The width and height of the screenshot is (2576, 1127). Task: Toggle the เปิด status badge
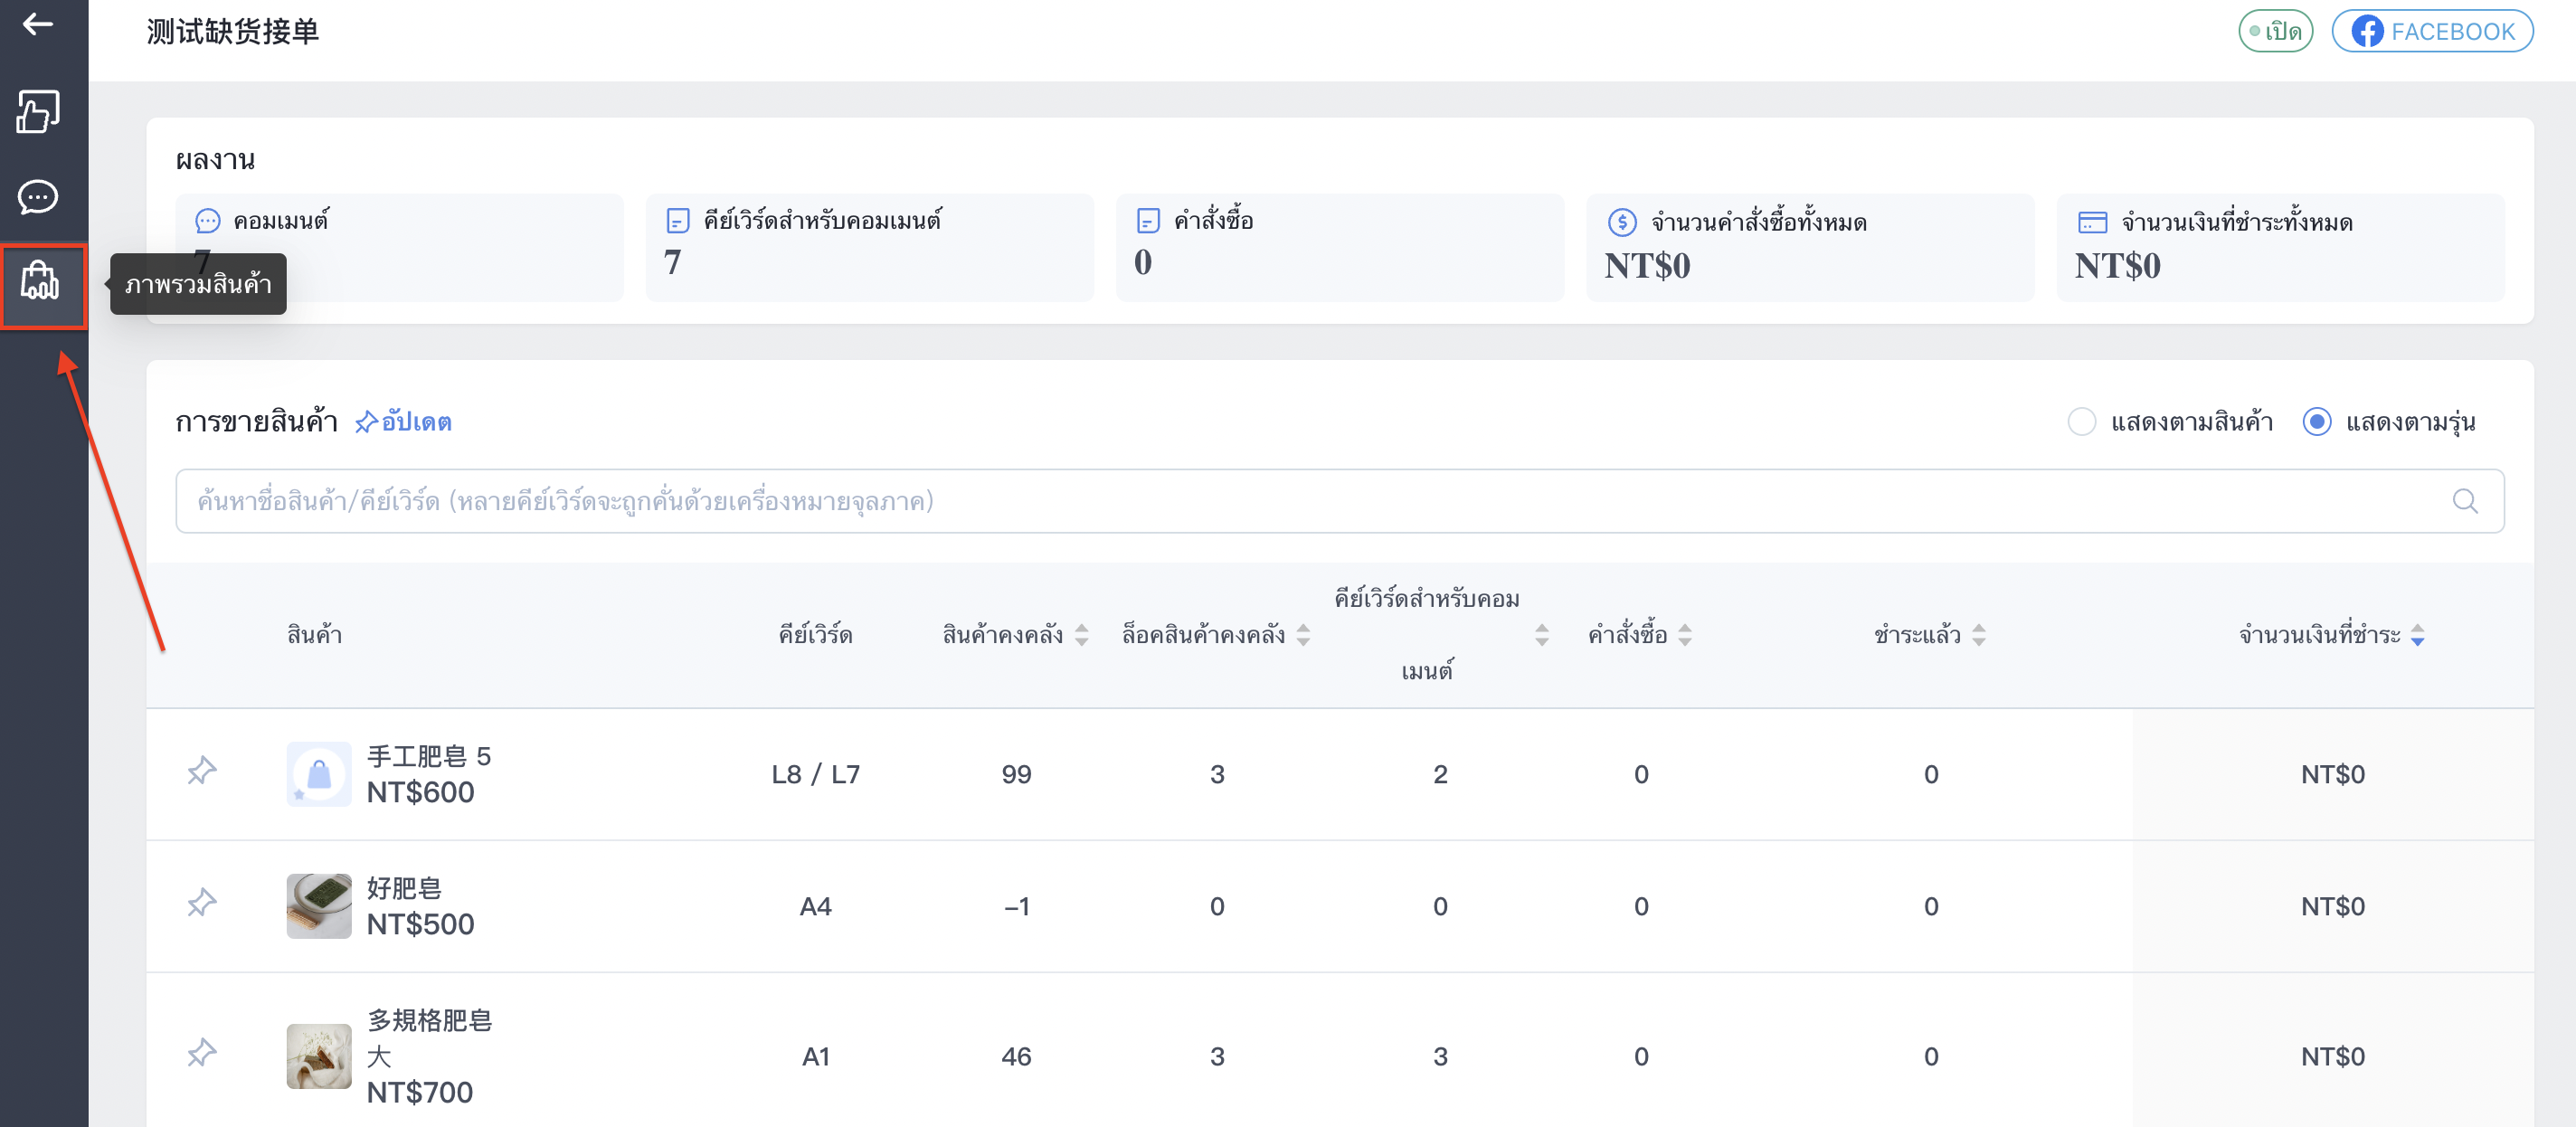(2275, 31)
